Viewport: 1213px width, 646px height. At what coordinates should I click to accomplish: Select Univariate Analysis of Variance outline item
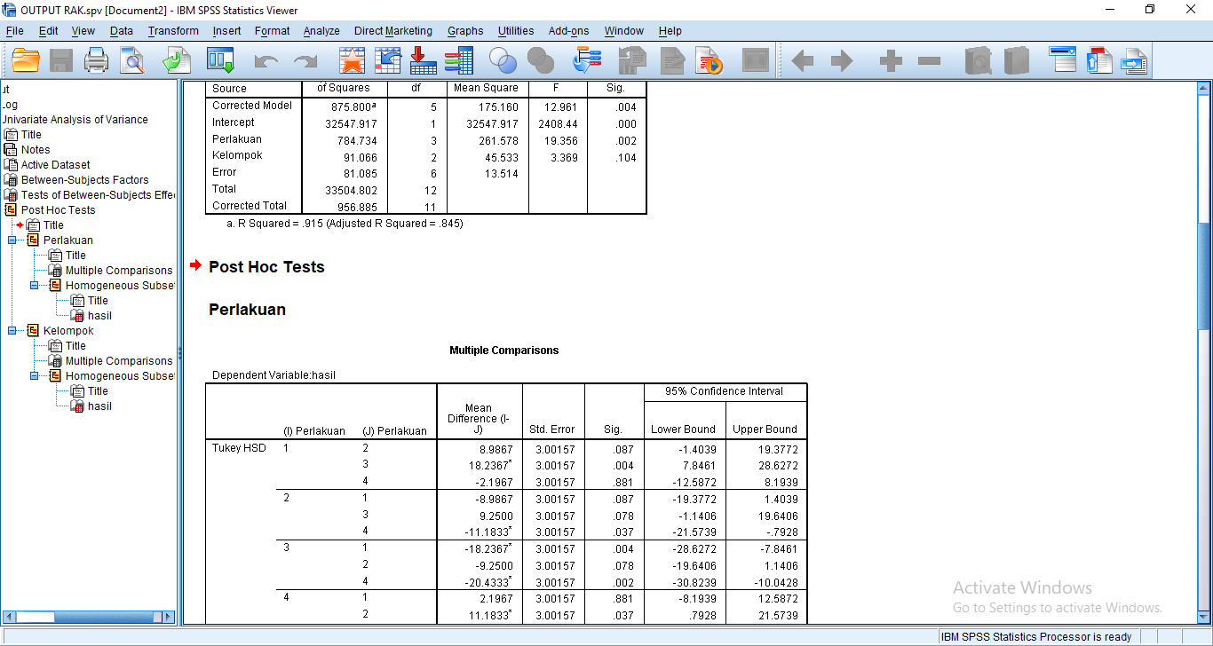[75, 120]
